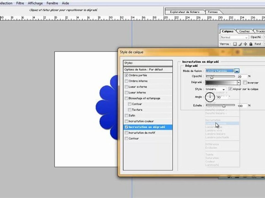Viewport: 265px width, 198px height.
Task: Click the Opacité slider handle
Action: 212,77
